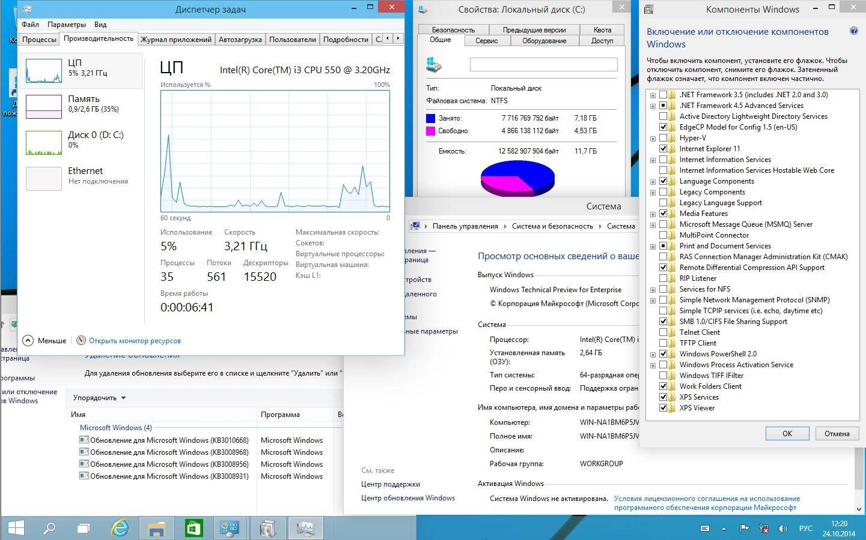Click the disk properties title bar icon

click(423, 9)
